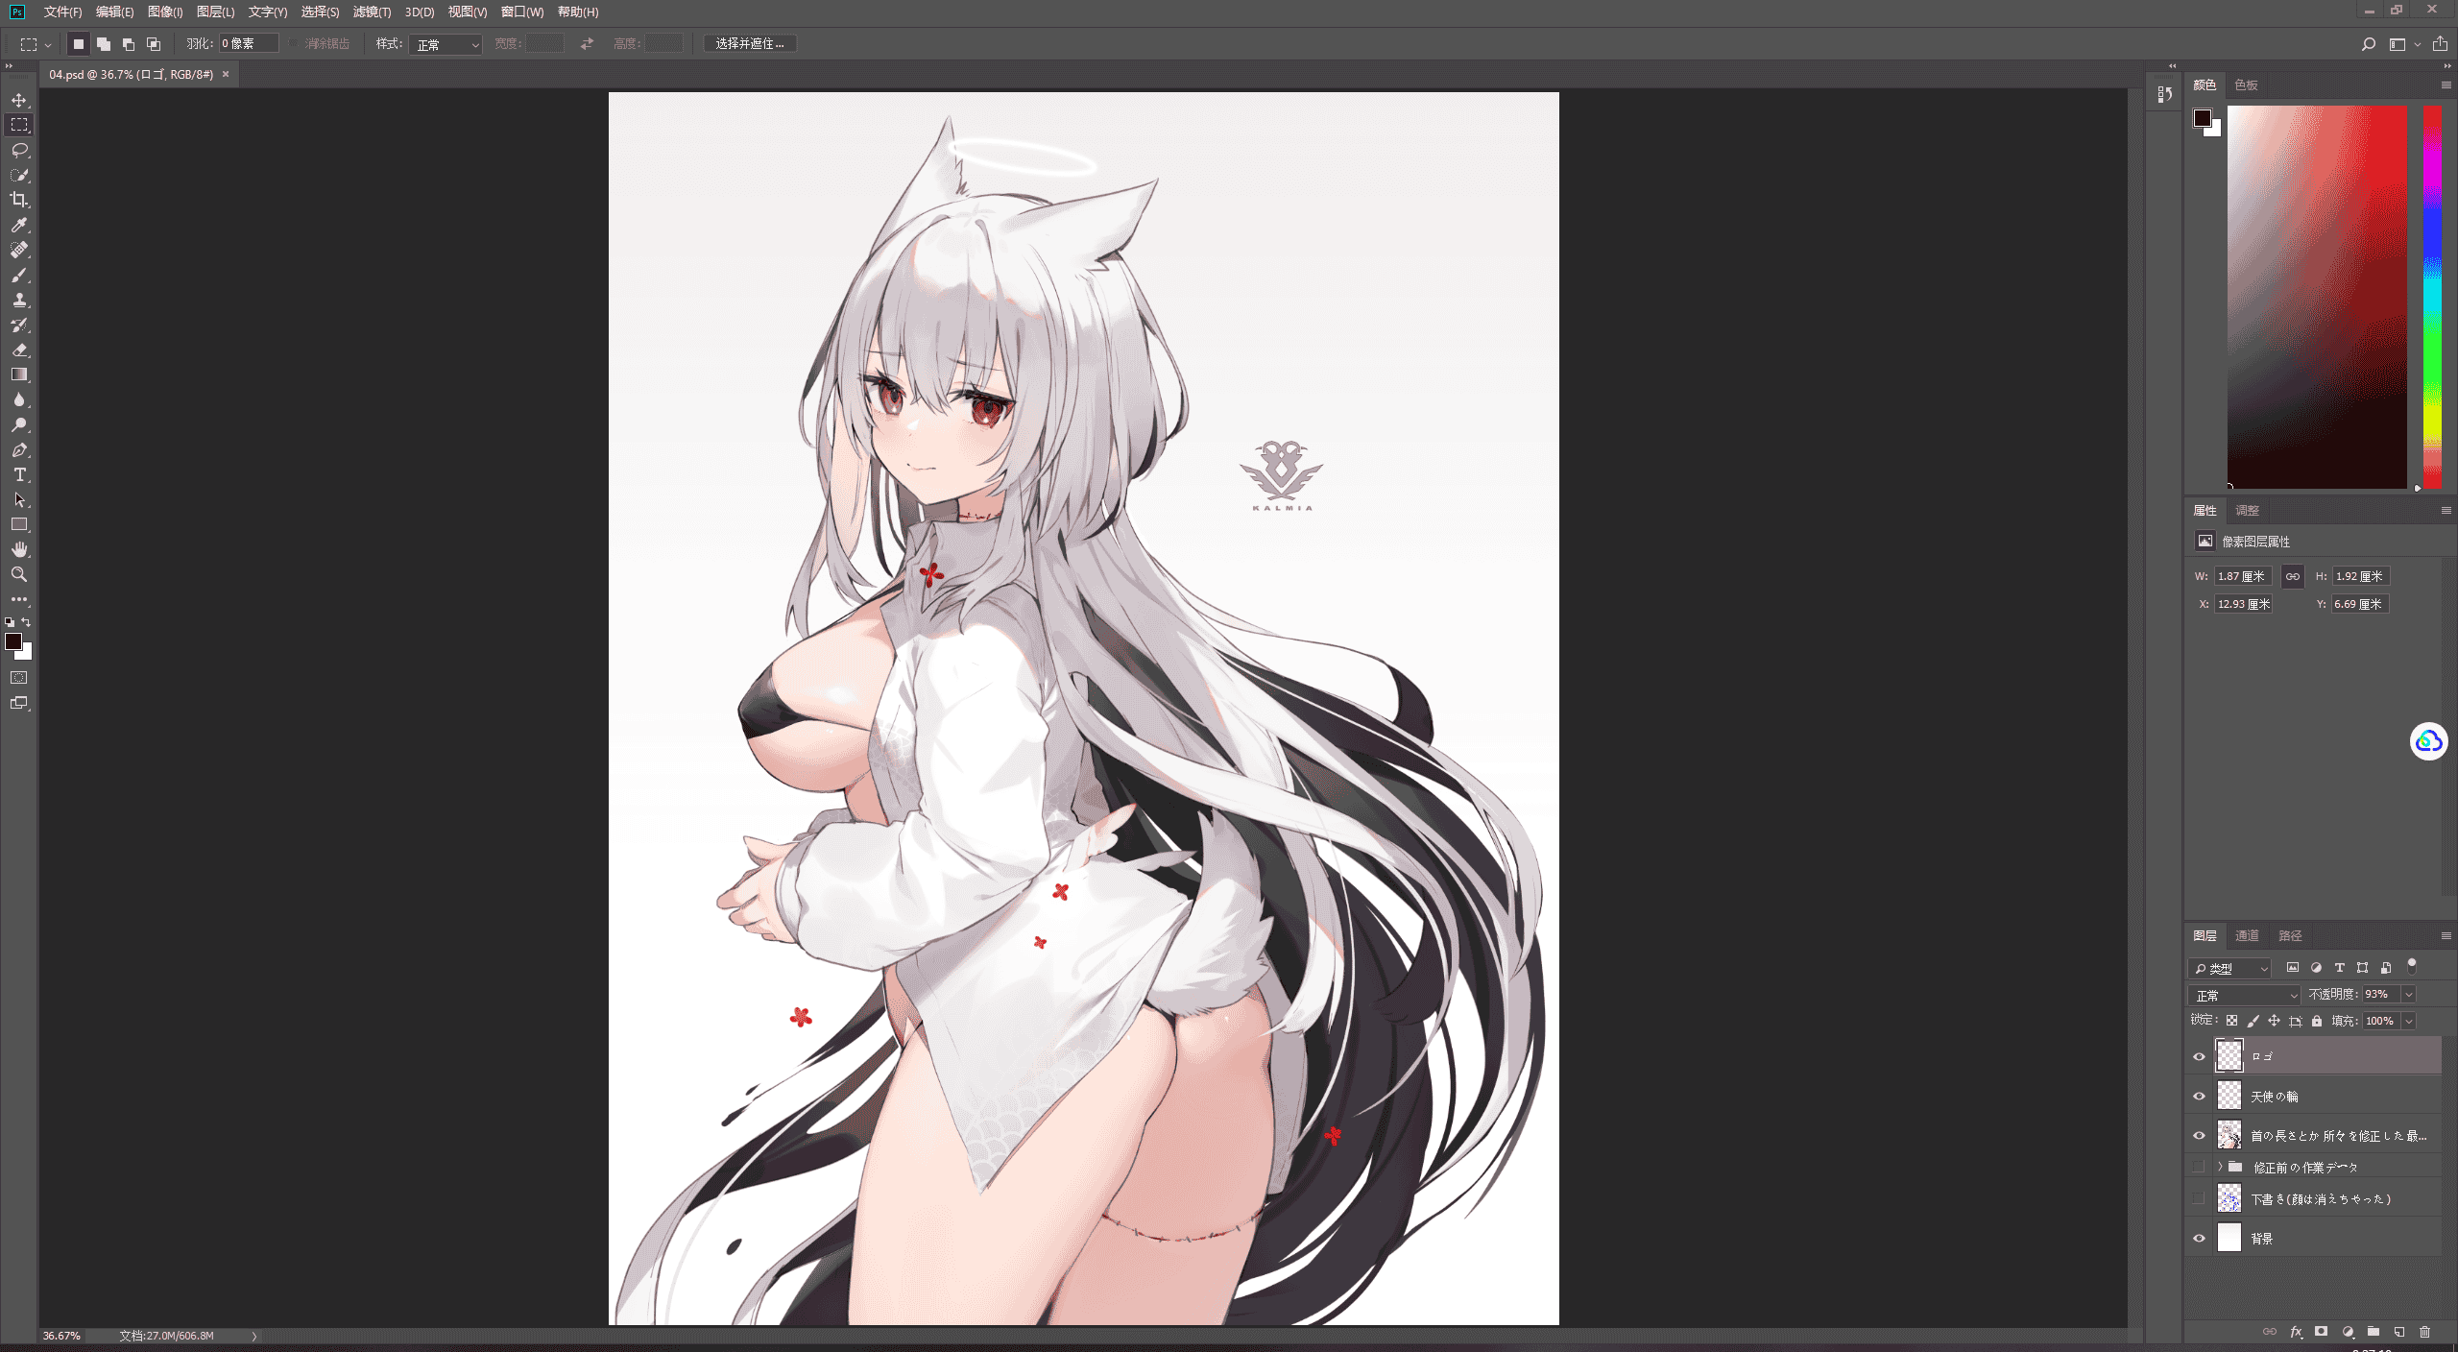Screen dimensions: 2458x1352
Task: Select the Zoom tool
Action: [19, 574]
